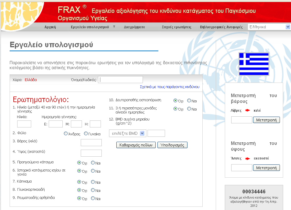
Task: Click the Greek flag image
Action: 254,64
